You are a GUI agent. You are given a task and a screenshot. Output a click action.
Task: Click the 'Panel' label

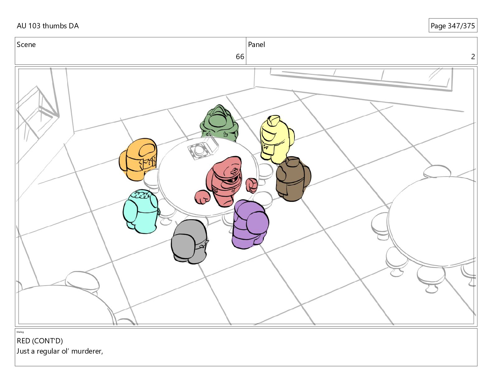[256, 45]
